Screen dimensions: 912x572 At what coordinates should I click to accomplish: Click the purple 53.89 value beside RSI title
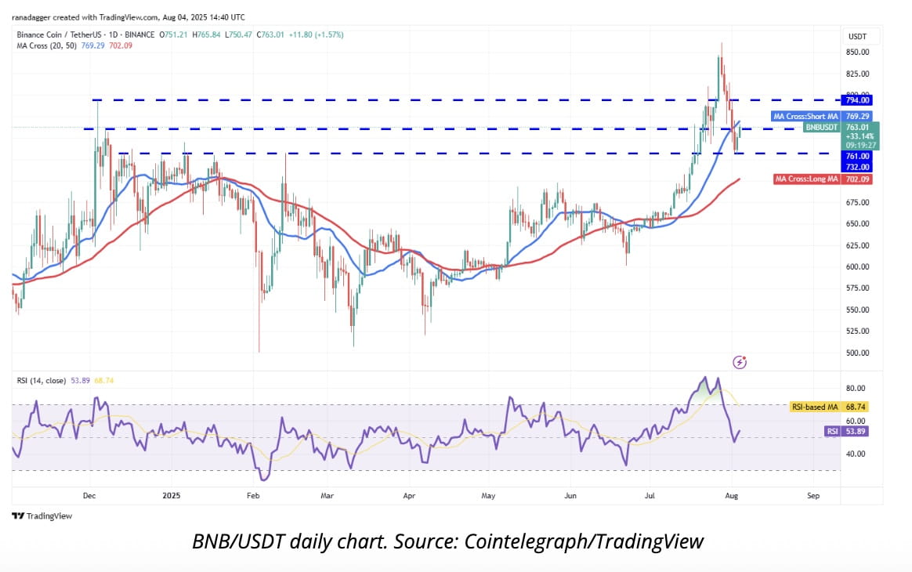(x=80, y=381)
